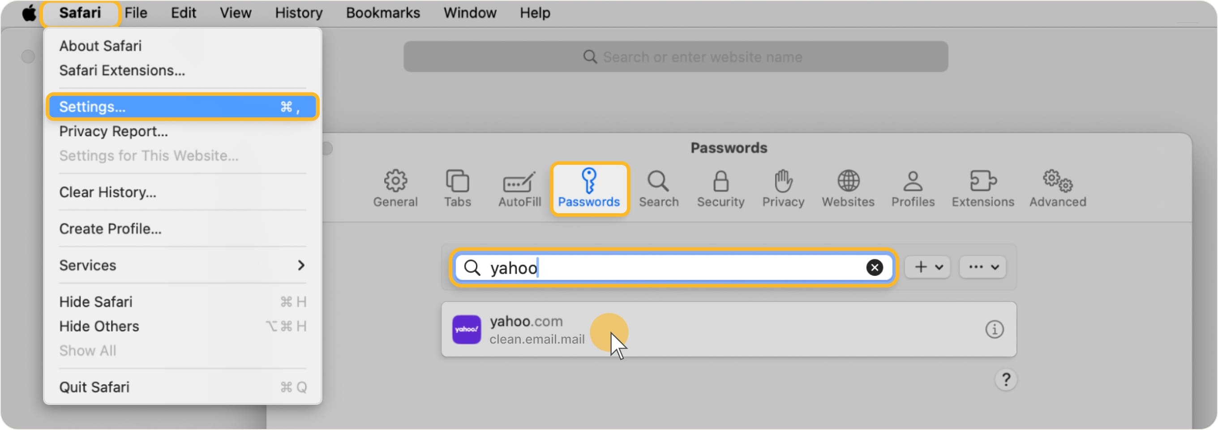This screenshot has width=1218, height=430.
Task: Select Clear History... option
Action: tap(107, 192)
